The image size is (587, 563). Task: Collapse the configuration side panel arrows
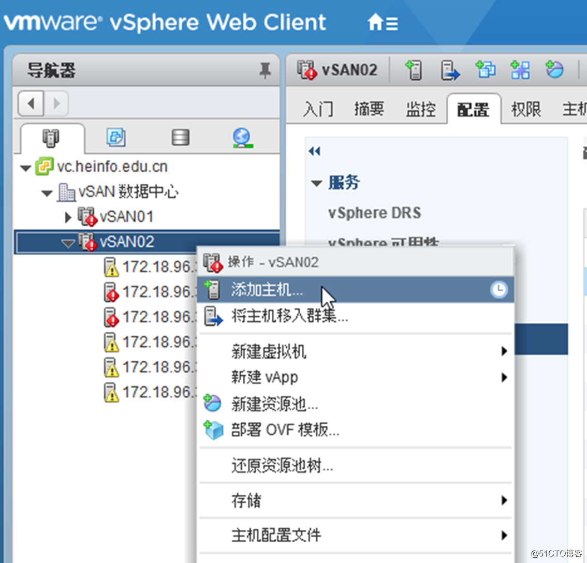[315, 151]
